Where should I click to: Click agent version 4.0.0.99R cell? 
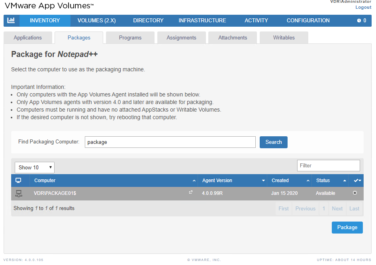coord(212,193)
